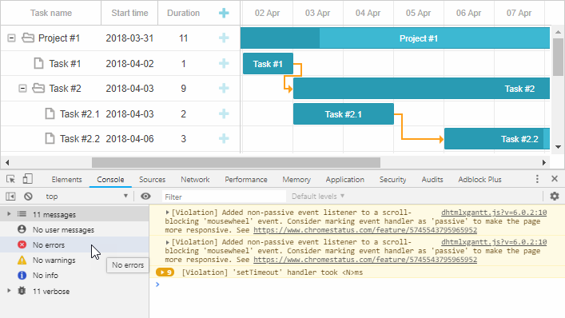Open chromestatus link in first violation message

365,230
